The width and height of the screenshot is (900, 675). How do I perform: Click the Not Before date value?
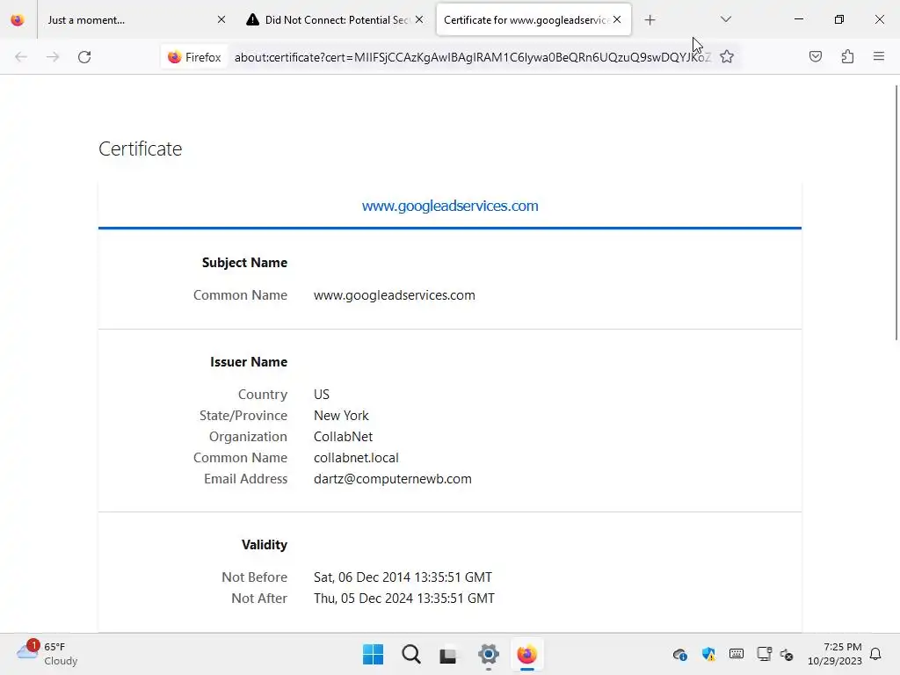tap(403, 577)
